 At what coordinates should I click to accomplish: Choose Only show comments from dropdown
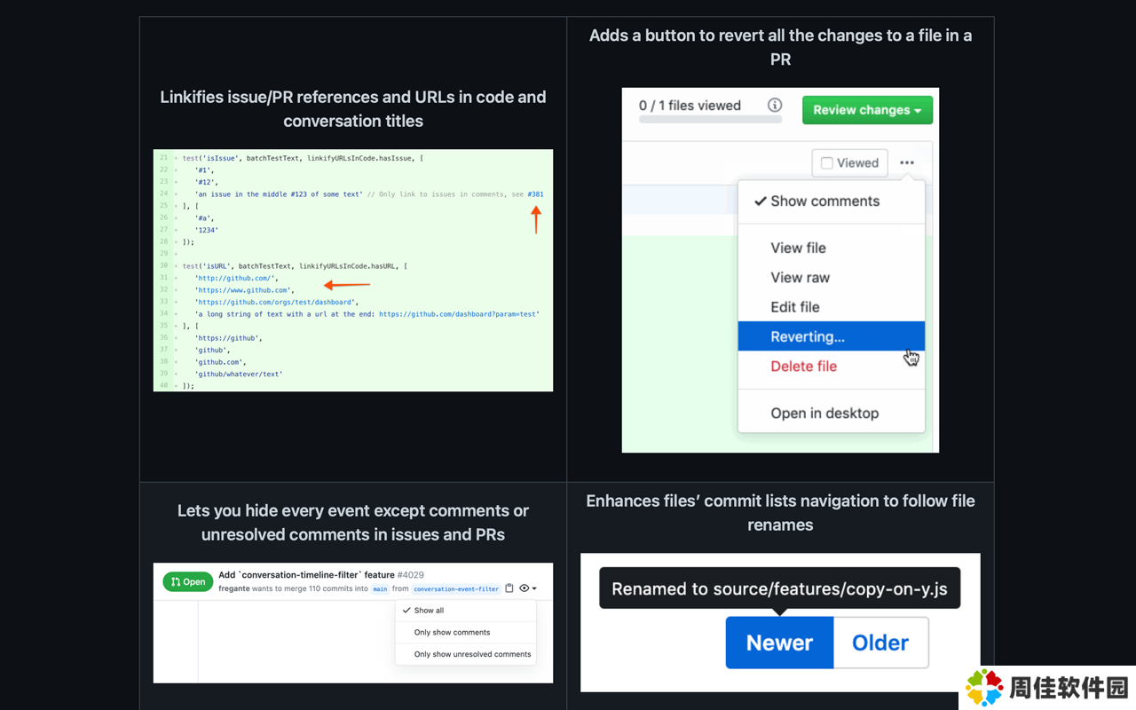(452, 633)
